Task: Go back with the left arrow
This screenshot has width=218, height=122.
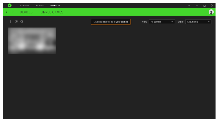Action: (x=7, y=12)
